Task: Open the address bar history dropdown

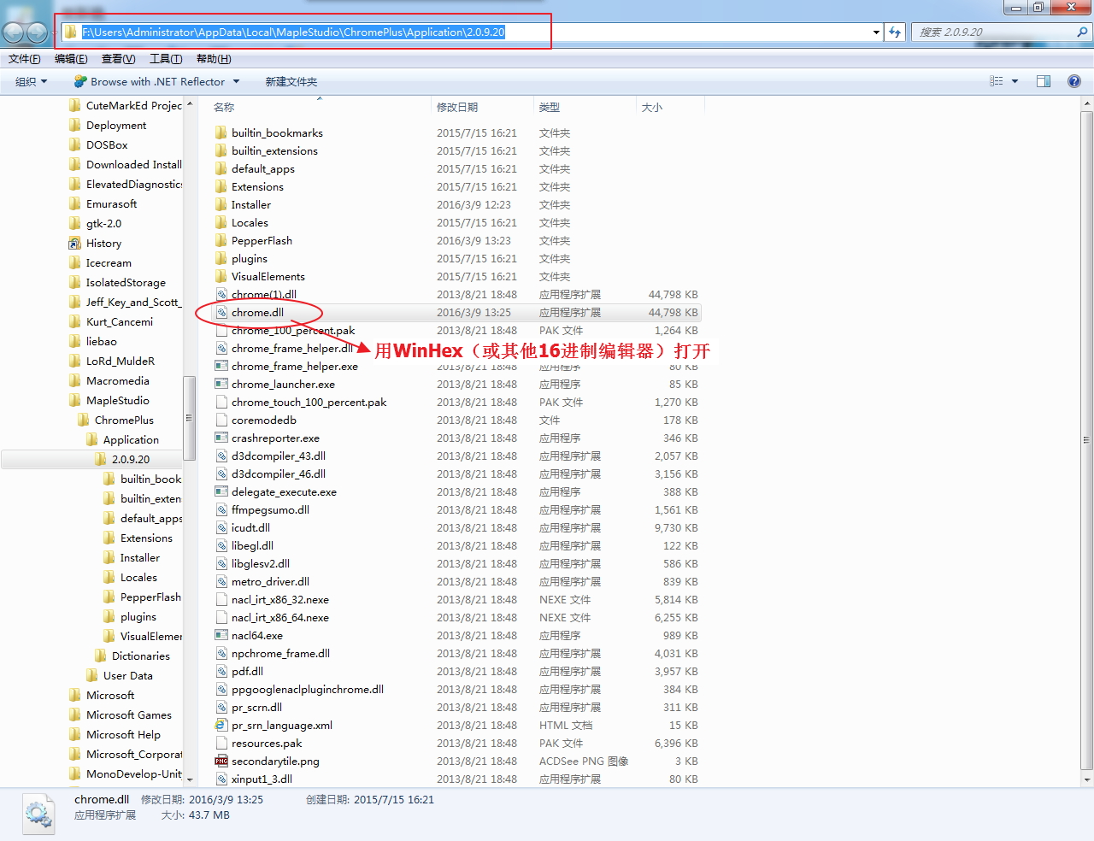Action: pos(876,32)
